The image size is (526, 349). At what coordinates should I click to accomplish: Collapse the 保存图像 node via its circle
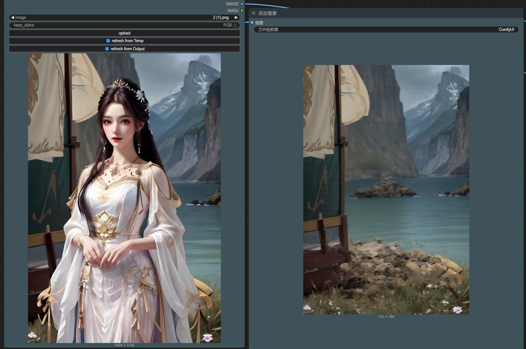pos(254,13)
